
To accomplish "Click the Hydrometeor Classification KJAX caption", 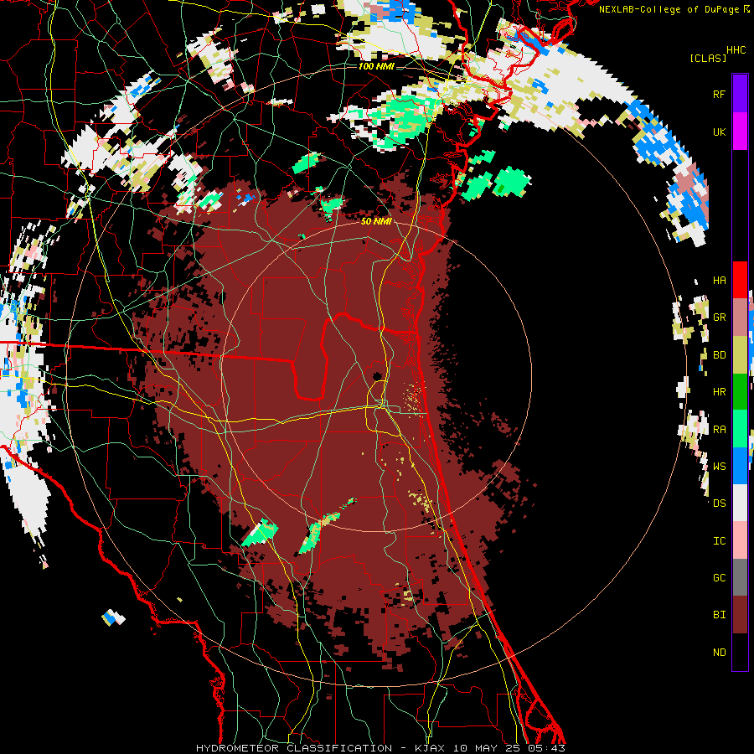I will pos(380,748).
